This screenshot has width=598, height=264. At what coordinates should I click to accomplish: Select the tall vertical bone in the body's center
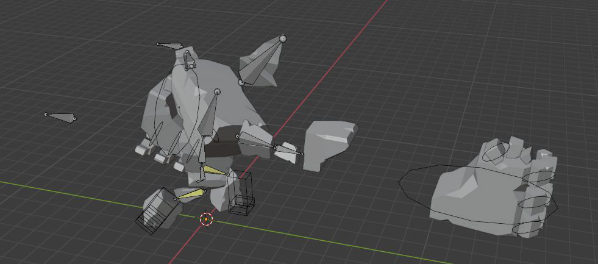[208, 115]
